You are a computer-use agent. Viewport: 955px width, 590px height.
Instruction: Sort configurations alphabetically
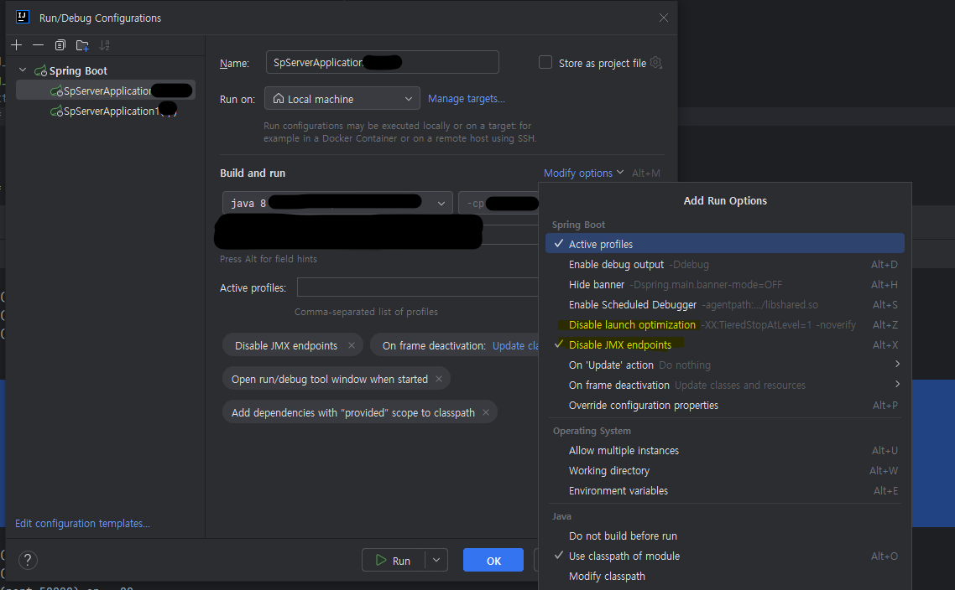pos(105,45)
